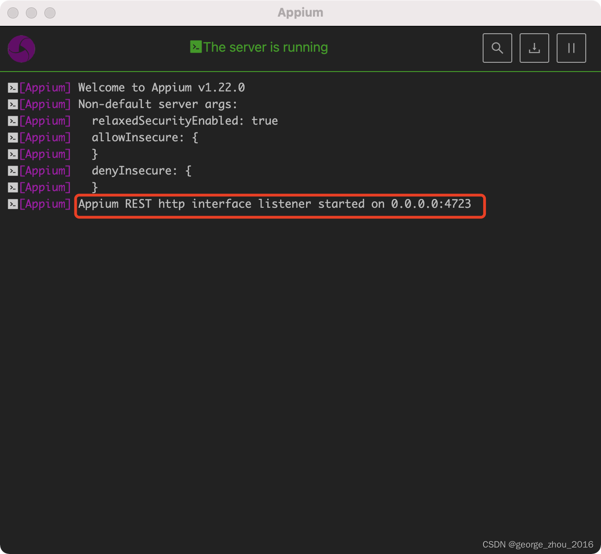Minimize the Appium window
Viewport: 601px width, 554px height.
(x=31, y=13)
